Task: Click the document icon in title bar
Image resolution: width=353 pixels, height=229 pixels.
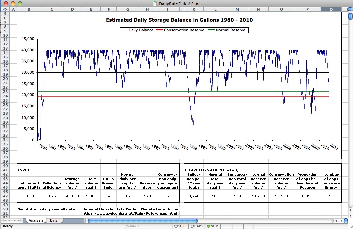Action: click(154, 3)
